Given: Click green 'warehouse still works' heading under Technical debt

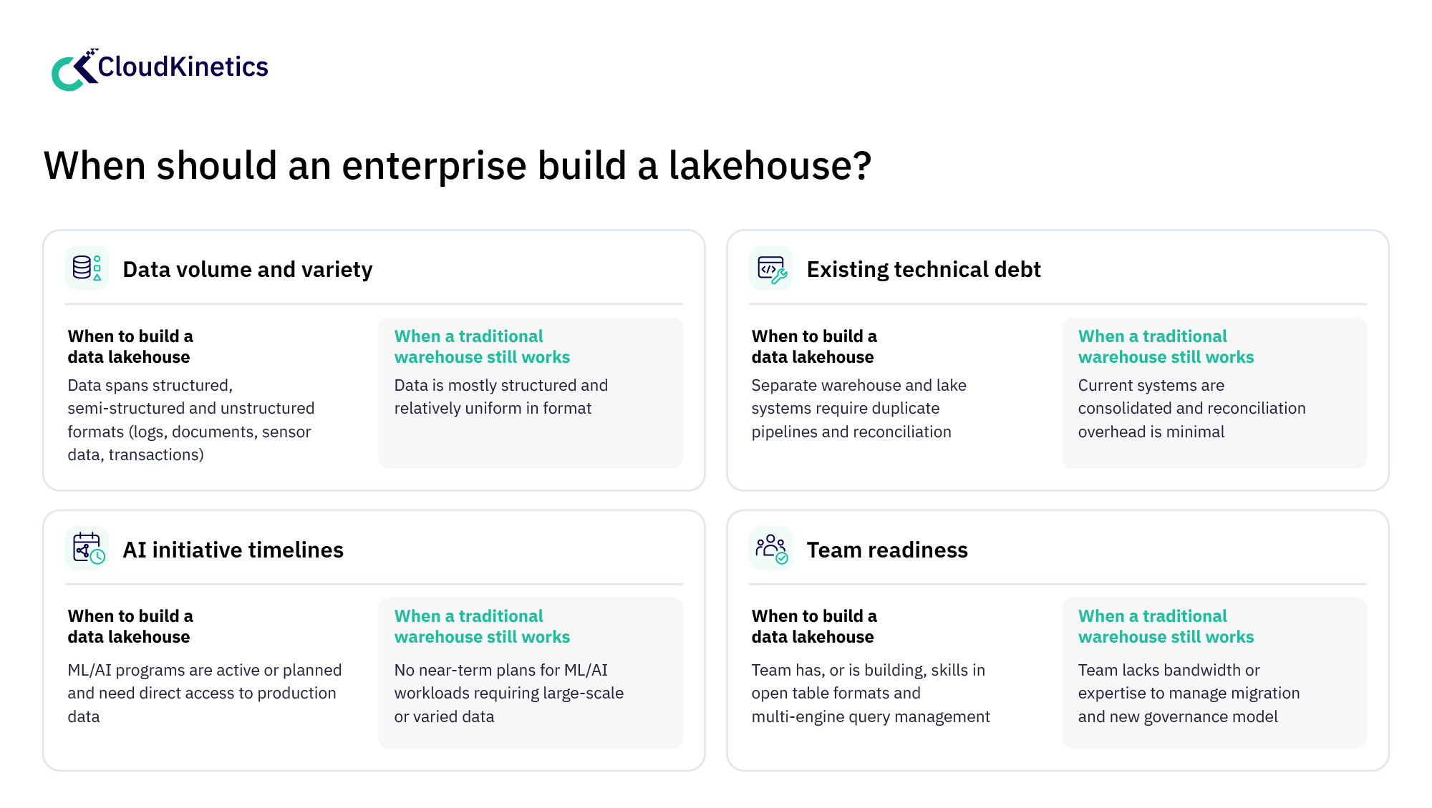Looking at the screenshot, I should pos(1166,346).
